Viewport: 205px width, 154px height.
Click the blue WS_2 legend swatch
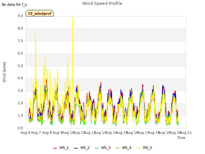76,148
